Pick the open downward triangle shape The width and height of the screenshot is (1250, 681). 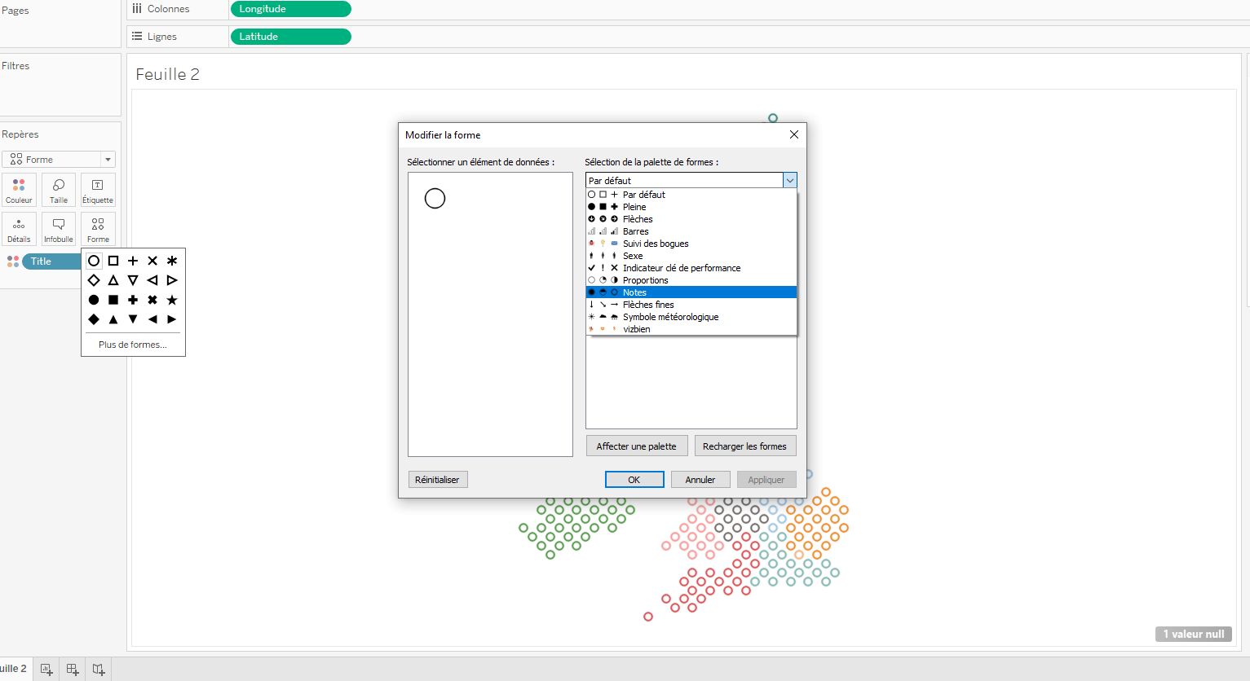(x=133, y=280)
